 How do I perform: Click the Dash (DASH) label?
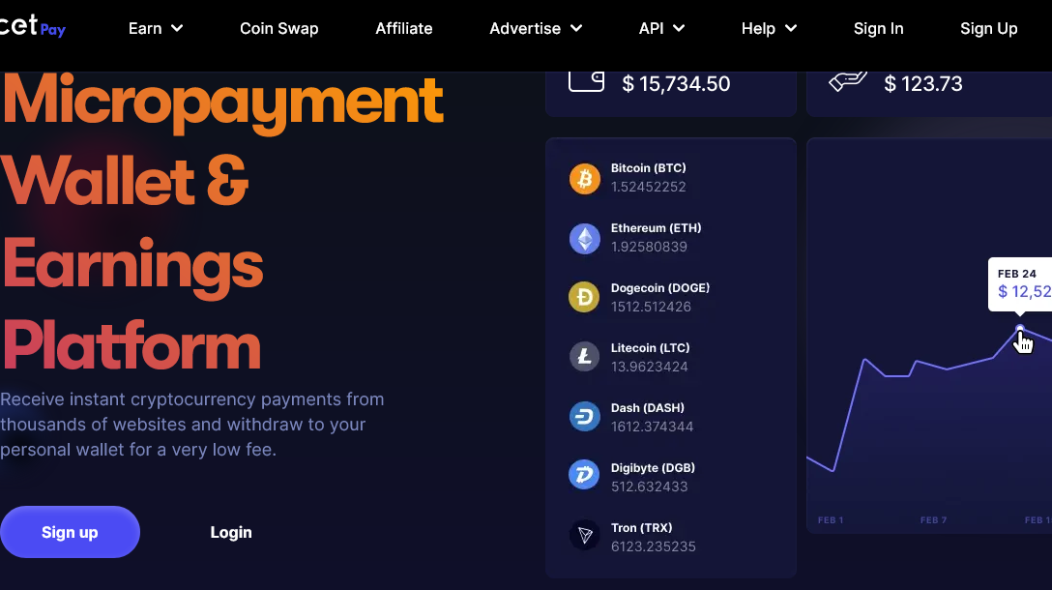(x=648, y=407)
